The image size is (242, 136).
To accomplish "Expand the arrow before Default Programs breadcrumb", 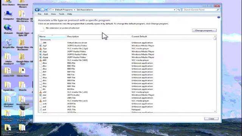I will (x=53, y=10).
